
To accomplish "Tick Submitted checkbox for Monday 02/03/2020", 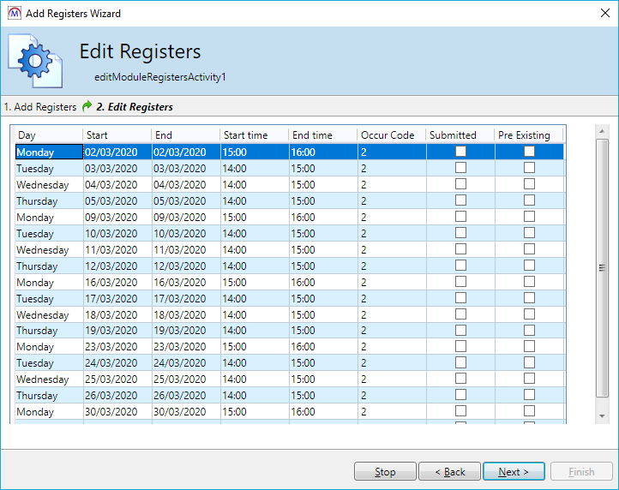I will click(x=460, y=152).
